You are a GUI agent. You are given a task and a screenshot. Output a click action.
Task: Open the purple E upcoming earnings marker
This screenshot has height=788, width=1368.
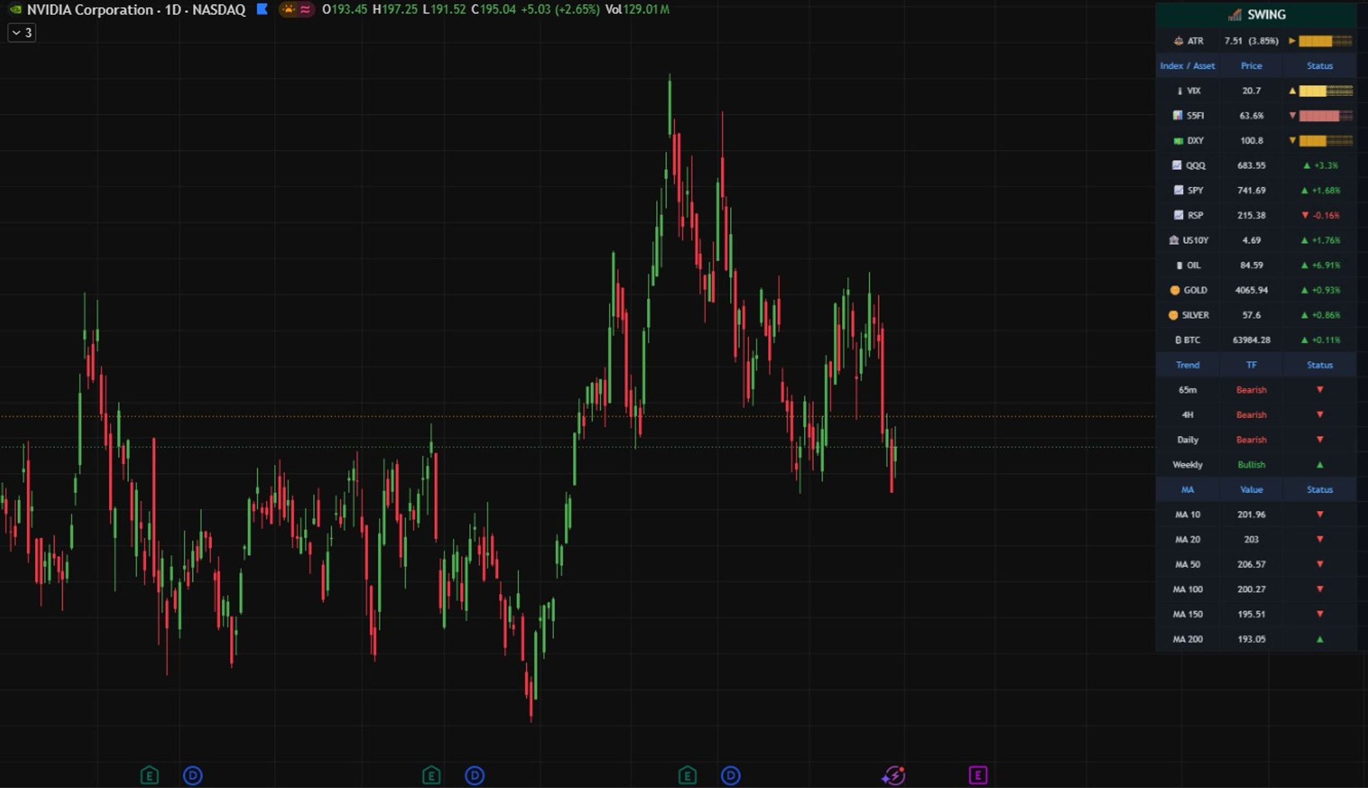[978, 775]
